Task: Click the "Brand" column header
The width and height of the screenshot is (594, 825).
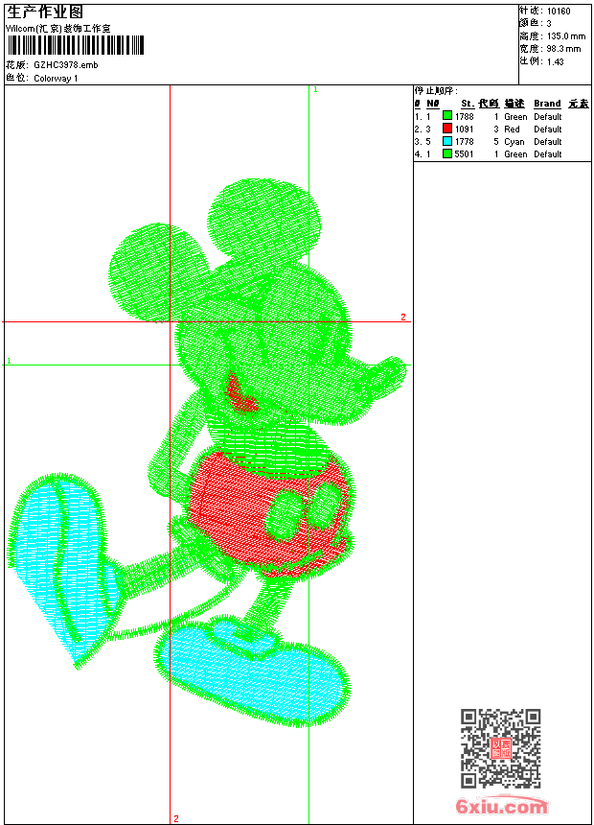Action: tap(547, 104)
